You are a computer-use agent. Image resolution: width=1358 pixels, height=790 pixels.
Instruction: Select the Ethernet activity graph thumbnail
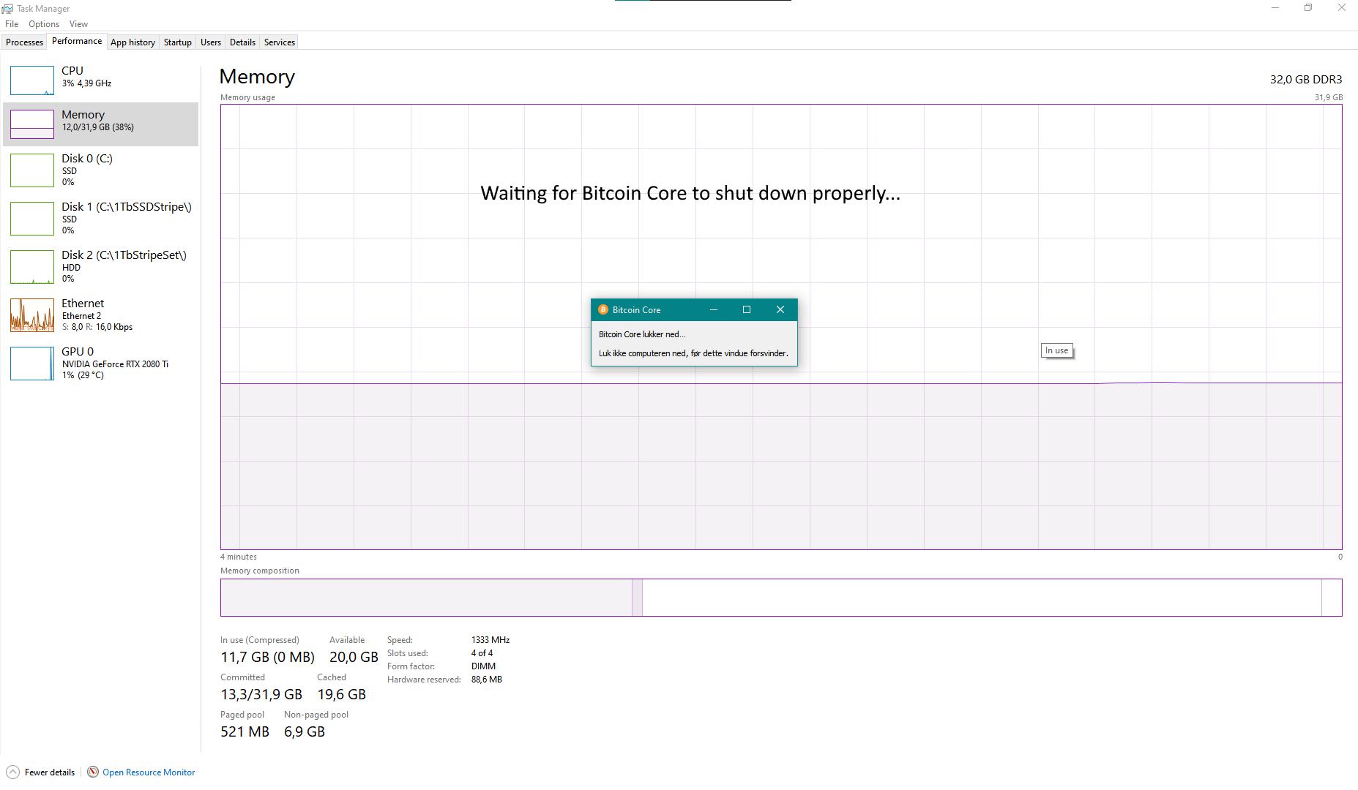pyautogui.click(x=32, y=315)
